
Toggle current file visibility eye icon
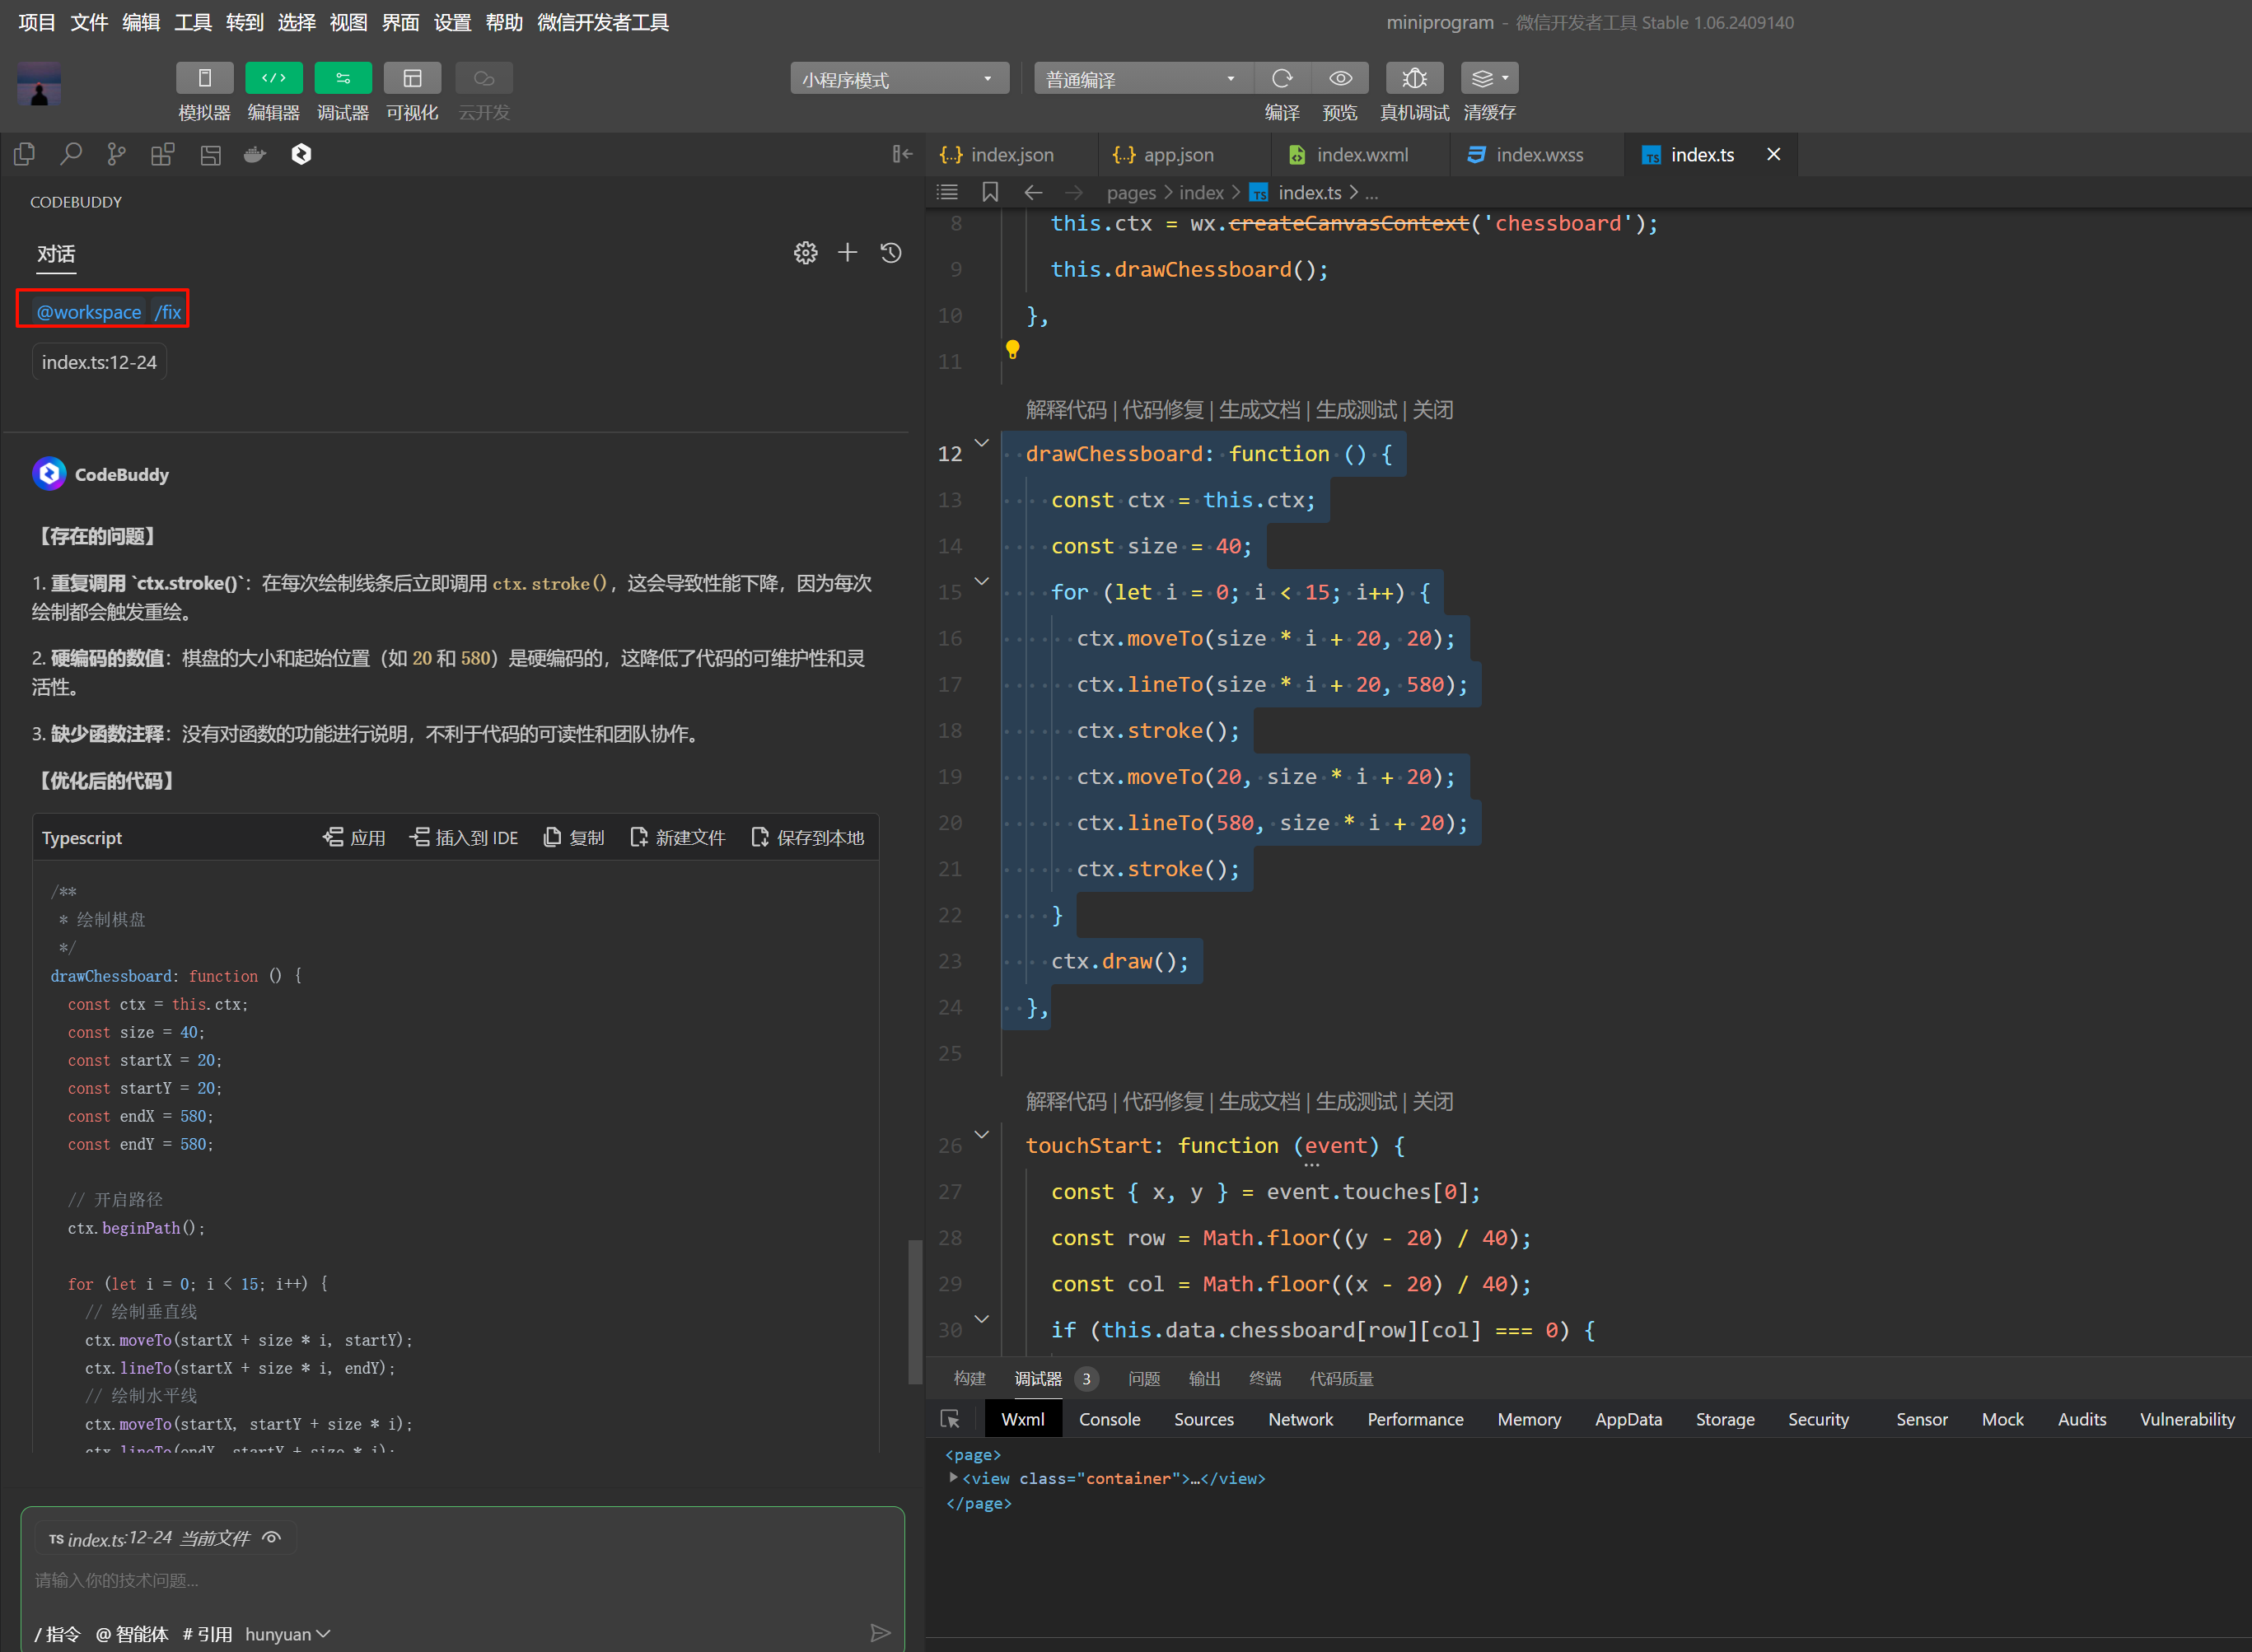(x=272, y=1538)
